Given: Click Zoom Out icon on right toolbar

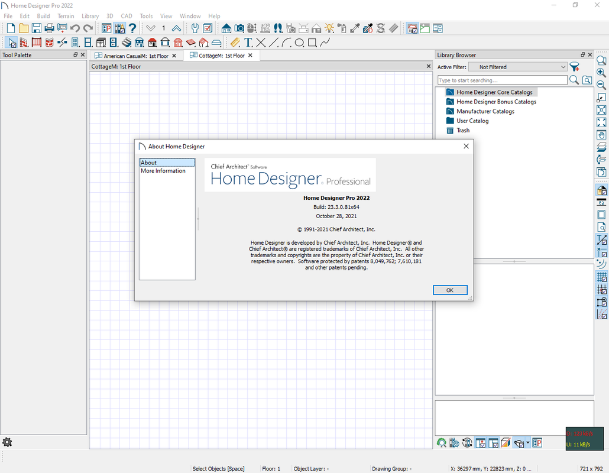Looking at the screenshot, I should (601, 85).
